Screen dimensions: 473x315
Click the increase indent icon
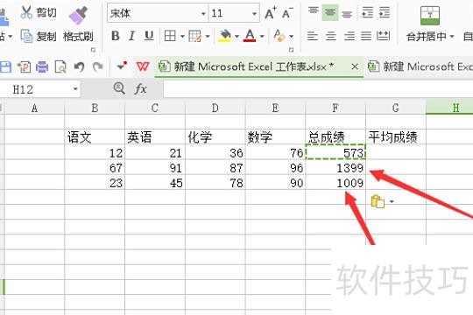click(385, 12)
